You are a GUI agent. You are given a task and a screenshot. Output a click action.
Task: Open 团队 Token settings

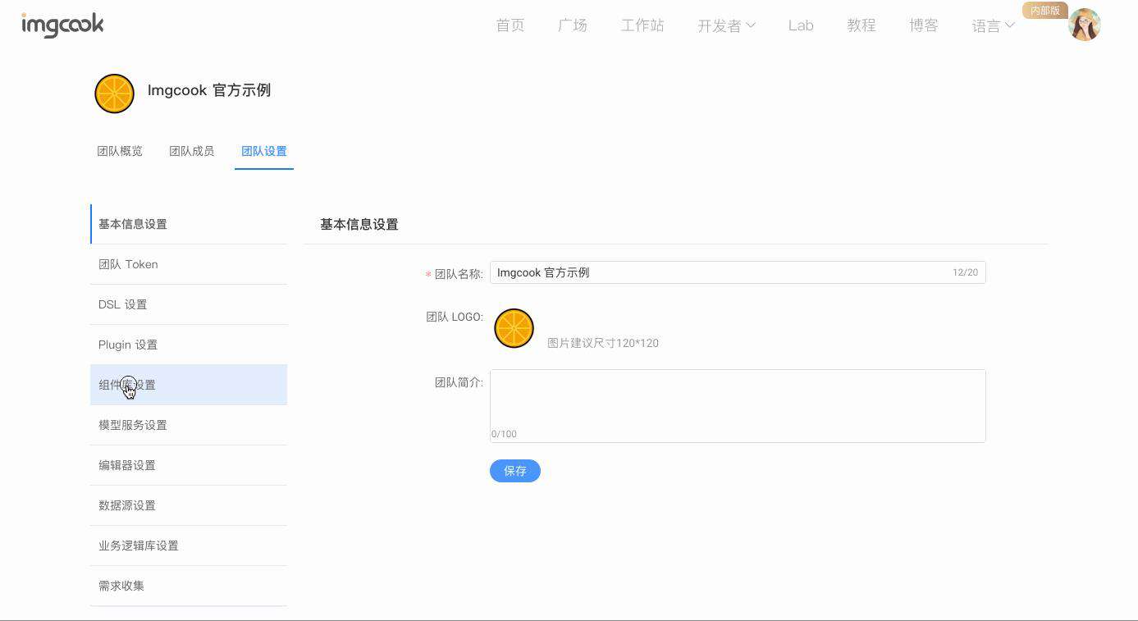pyautogui.click(x=189, y=264)
